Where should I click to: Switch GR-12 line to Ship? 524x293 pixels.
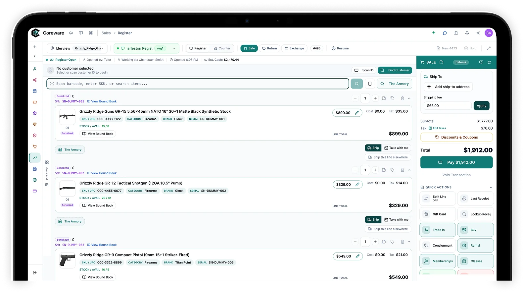coord(373,220)
